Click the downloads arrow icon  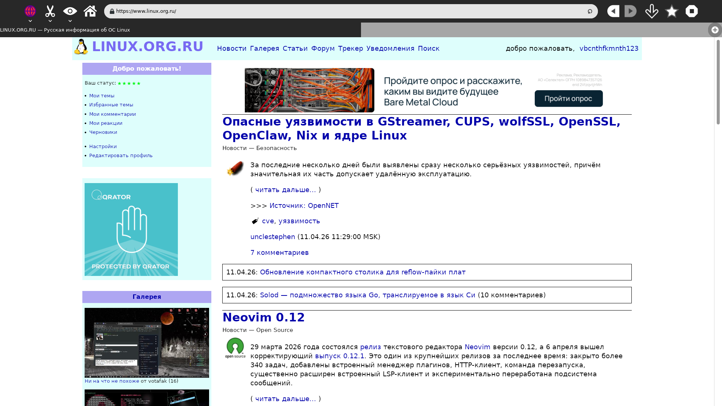(652, 11)
